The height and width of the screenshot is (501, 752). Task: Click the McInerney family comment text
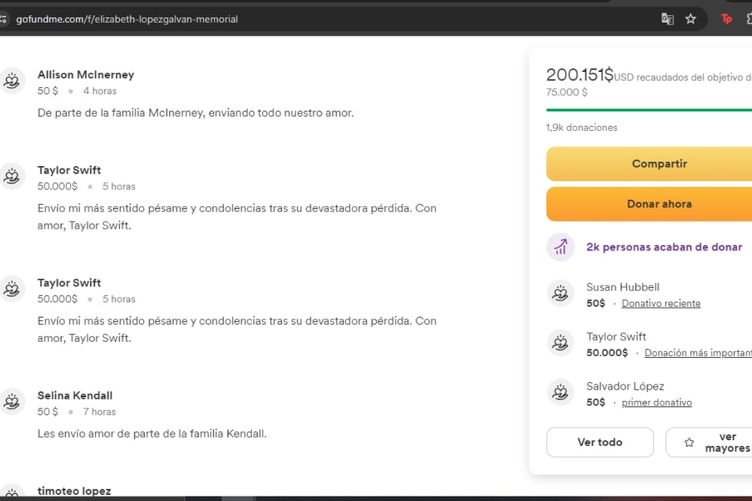click(x=196, y=114)
